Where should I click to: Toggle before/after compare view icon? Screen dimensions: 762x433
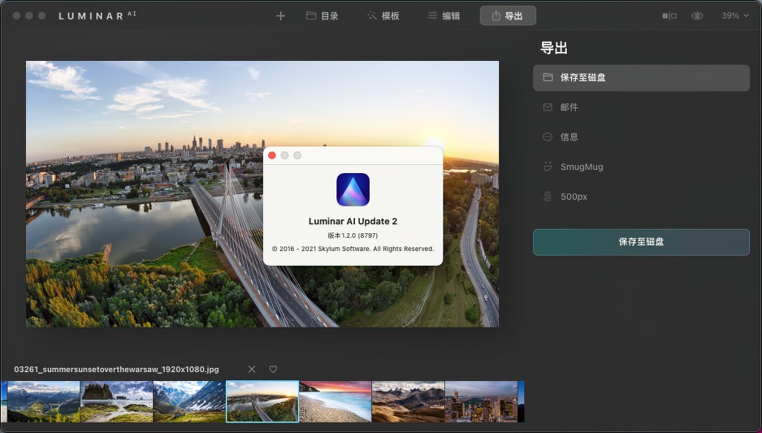[x=669, y=16]
